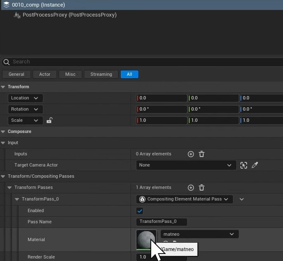Uncheck the Enabled checkbox

click(140, 211)
